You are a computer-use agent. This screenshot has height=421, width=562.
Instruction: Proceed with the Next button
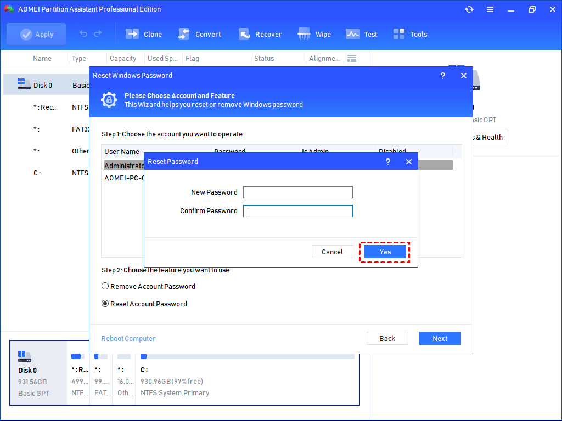click(x=440, y=338)
